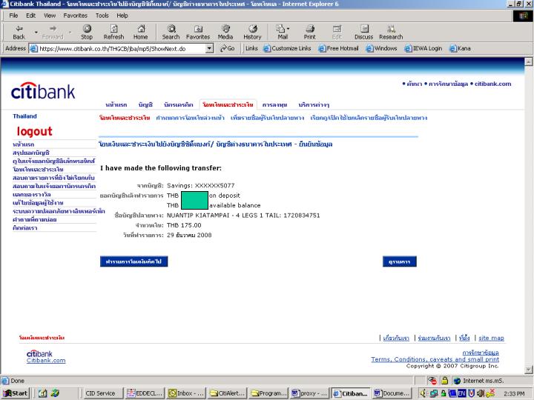534x400 pixels.
Task: Open the File menu
Action: click(13, 16)
